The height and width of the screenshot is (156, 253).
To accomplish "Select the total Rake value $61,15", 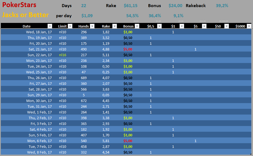I will pyautogui.click(x=131, y=6).
